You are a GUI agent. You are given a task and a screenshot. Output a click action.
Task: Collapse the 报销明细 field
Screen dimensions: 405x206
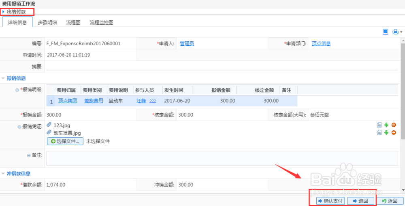pyautogui.click(x=17, y=90)
